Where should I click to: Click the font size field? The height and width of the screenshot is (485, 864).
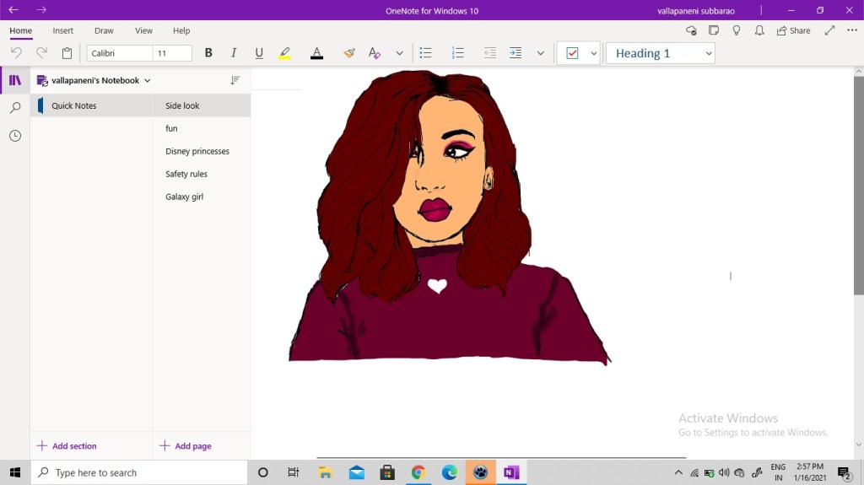(172, 53)
